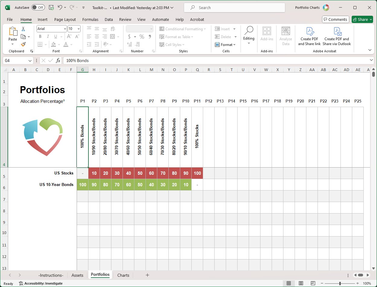Screen dimensions: 377x287
Task: Toggle Italic formatting
Action: pos(48,37)
